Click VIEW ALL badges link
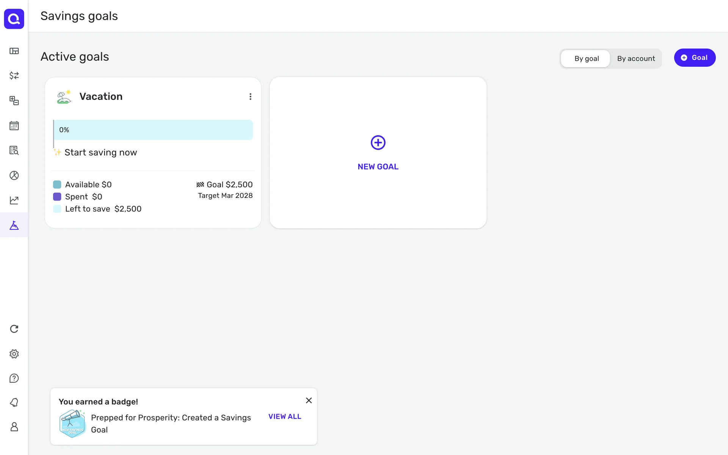The width and height of the screenshot is (728, 455). pos(285,416)
